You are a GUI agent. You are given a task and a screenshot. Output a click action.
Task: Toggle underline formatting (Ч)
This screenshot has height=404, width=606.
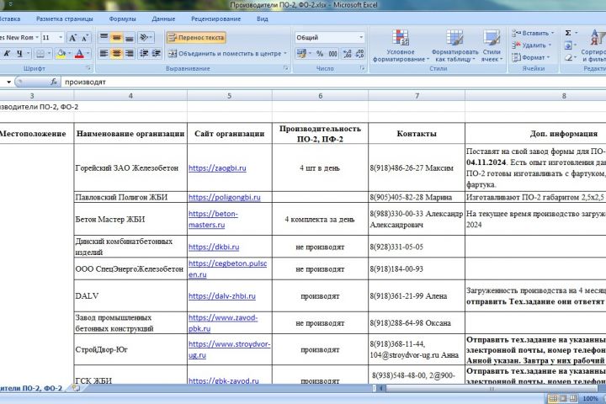pyautogui.click(x=19, y=53)
